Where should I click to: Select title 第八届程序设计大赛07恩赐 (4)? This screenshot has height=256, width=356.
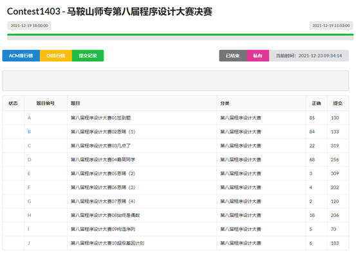[103, 201]
